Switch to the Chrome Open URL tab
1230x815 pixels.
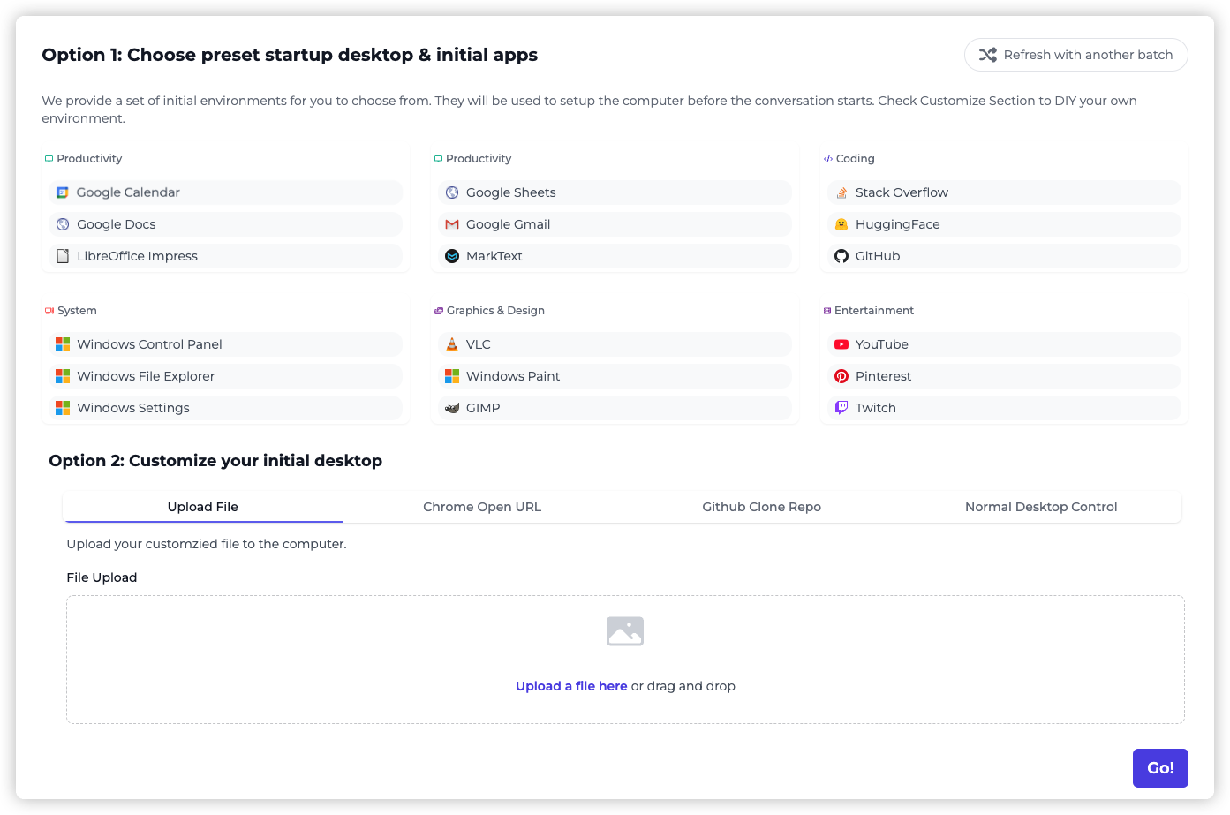482,507
